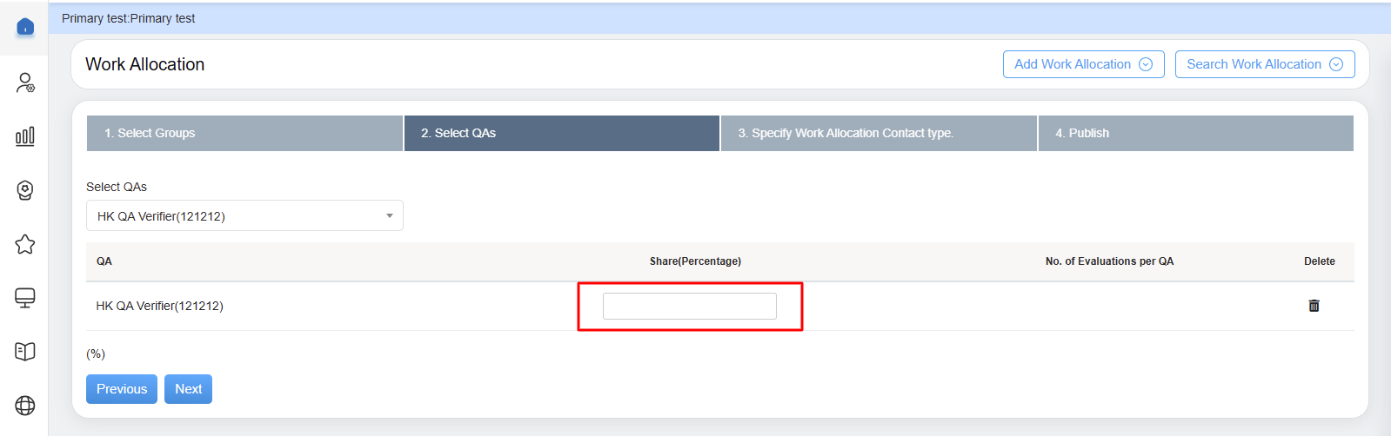The height and width of the screenshot is (436, 1391).
Task: Go to the Select Groups step
Action: (x=244, y=133)
